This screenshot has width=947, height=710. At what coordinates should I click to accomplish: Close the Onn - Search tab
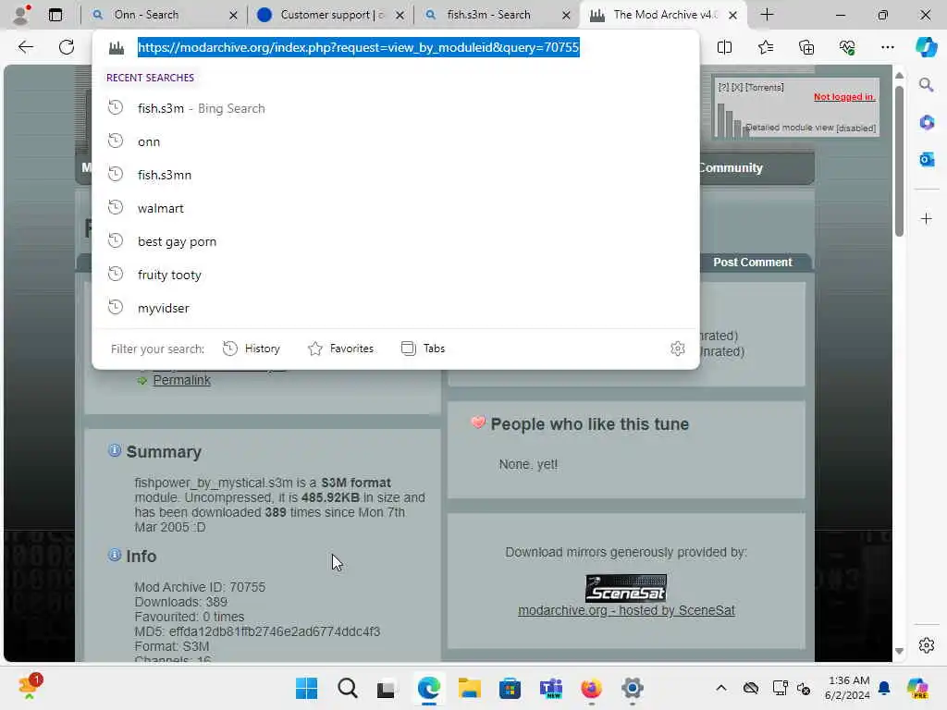point(233,15)
